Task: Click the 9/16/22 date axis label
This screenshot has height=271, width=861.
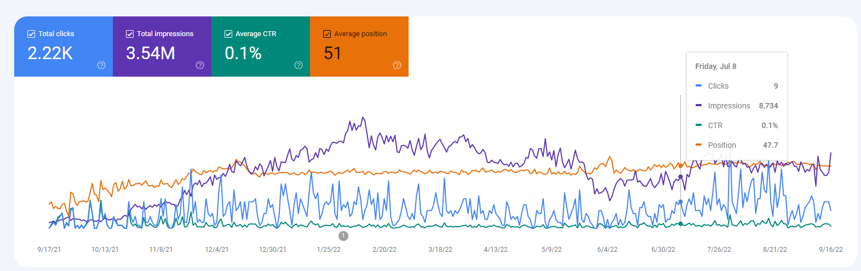Action: [x=830, y=250]
